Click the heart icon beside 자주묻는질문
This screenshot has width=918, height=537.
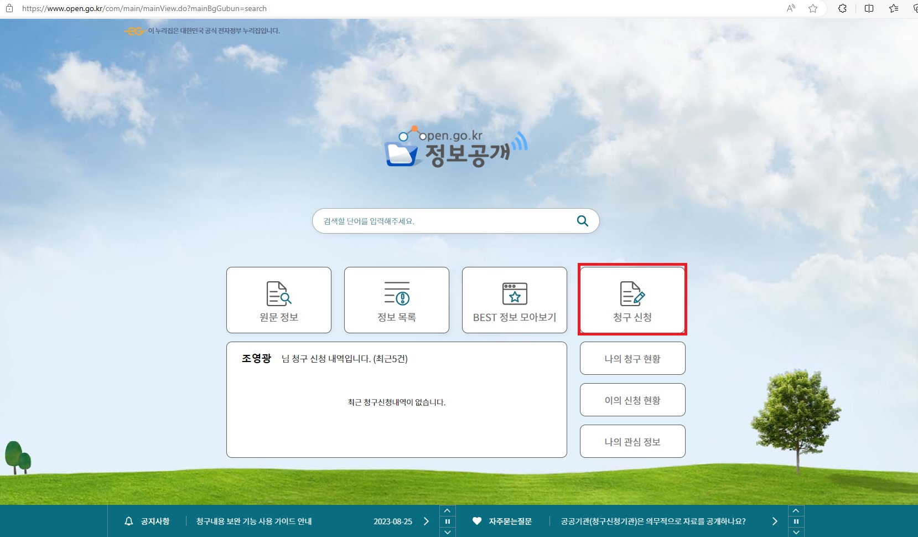point(476,521)
